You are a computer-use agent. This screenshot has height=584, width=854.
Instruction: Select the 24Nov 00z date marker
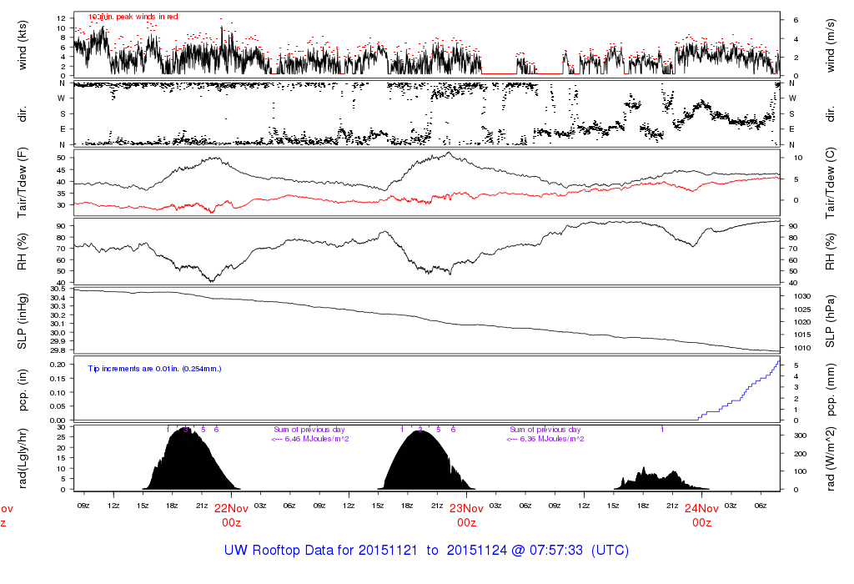[x=702, y=514]
